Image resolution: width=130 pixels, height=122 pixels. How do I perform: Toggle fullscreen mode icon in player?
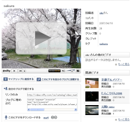point(78,71)
